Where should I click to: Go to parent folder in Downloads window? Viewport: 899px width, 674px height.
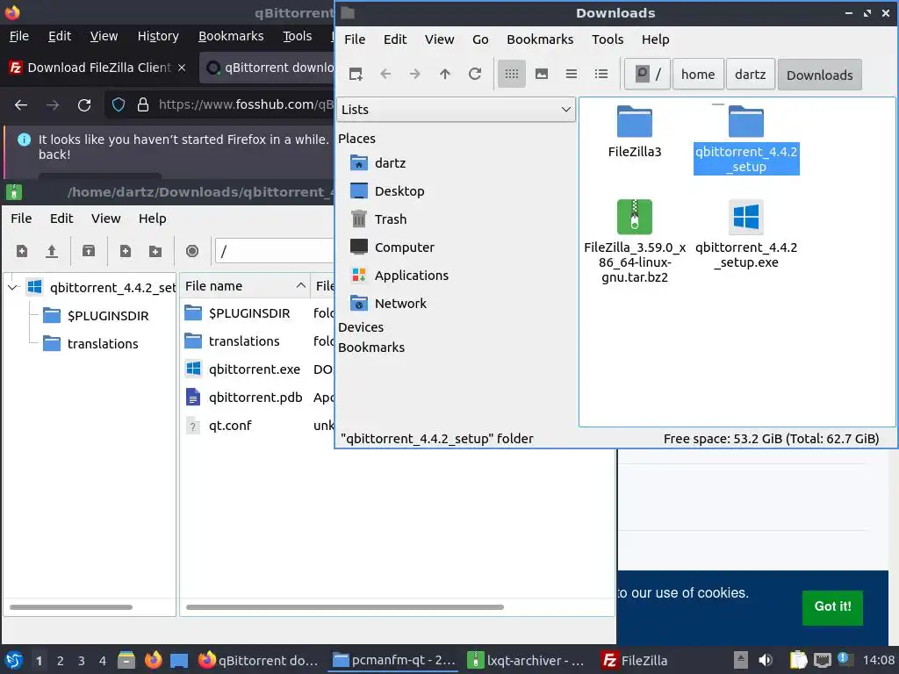click(x=445, y=74)
